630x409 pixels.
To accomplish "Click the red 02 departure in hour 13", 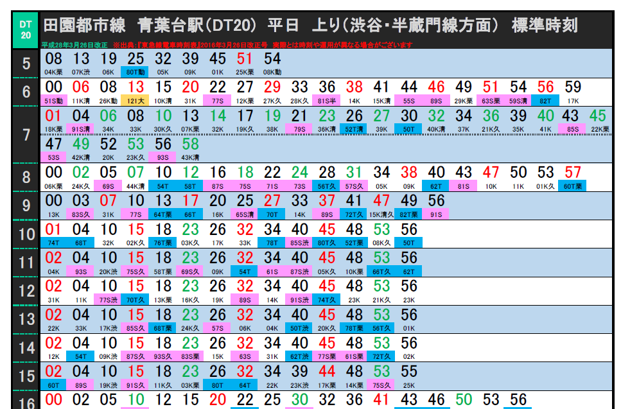I will [53, 315].
